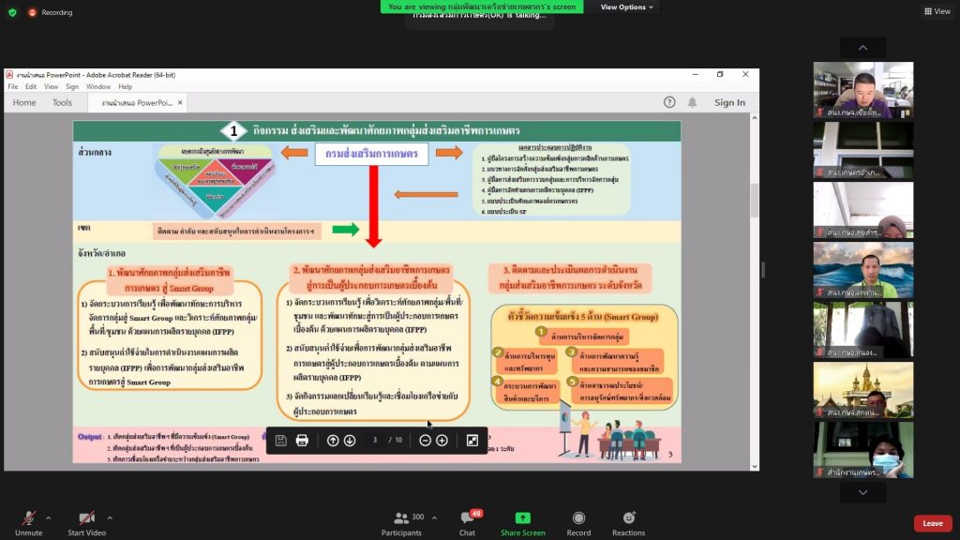960x540 pixels.
Task: Go to next page with down arrow
Action: 350,441
